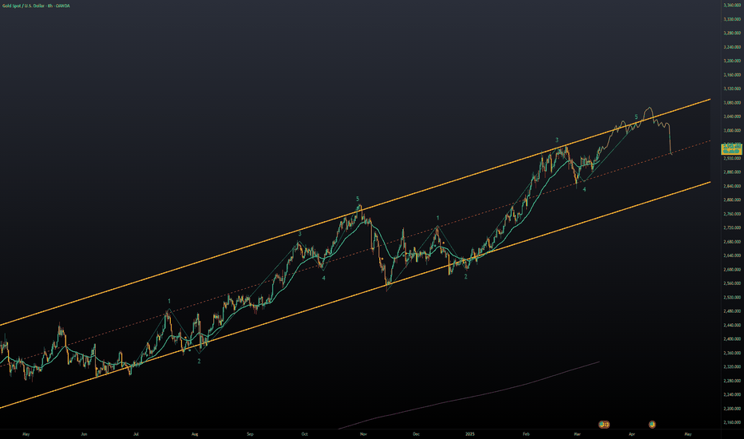Click the Sep label on time axis
Screen dimensions: 744x439
pos(250,434)
